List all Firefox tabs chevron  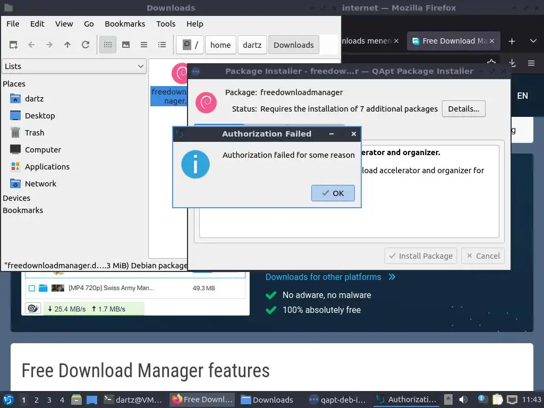533,41
